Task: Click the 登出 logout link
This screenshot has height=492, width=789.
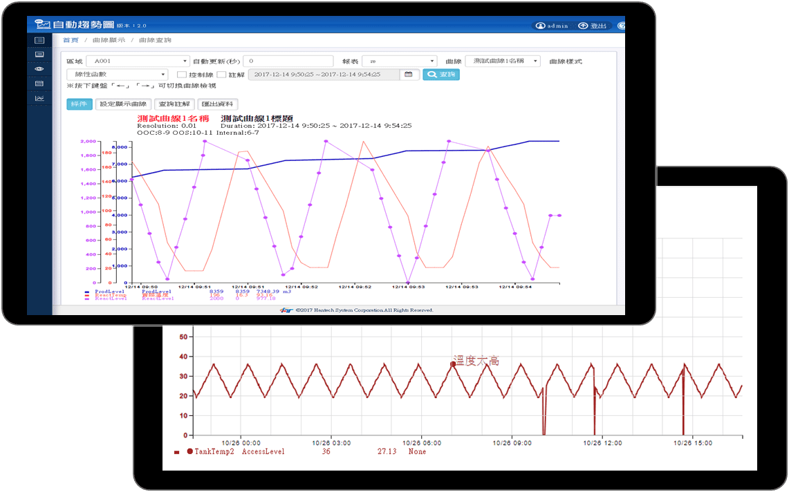Action: [x=592, y=26]
